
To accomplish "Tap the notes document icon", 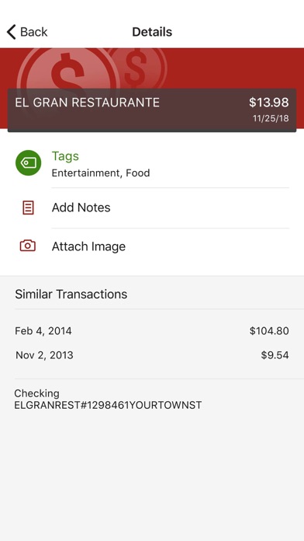I will (x=28, y=208).
